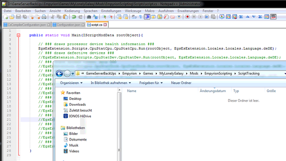286x161 pixels.
Task: Save the recorded macro
Action: [x=213, y=17]
